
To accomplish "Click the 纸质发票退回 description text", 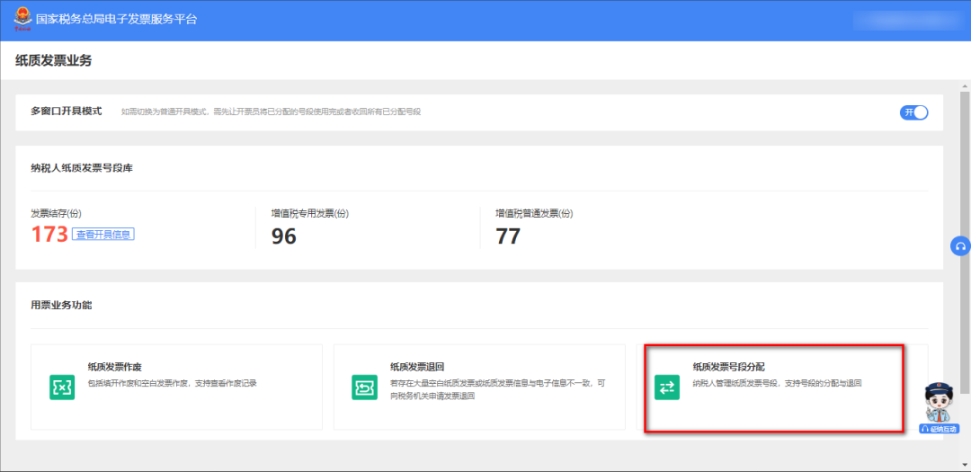I will (x=497, y=389).
